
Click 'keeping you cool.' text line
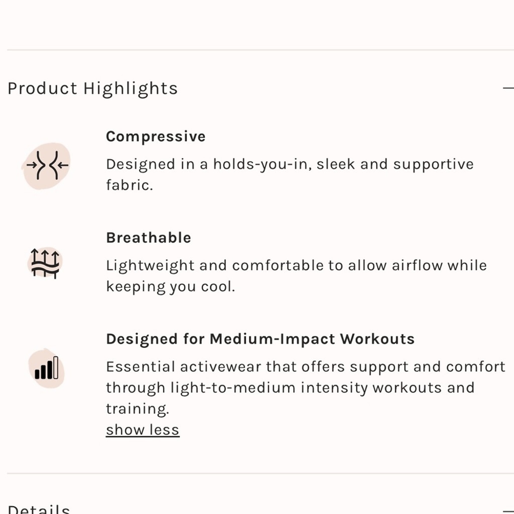171,287
